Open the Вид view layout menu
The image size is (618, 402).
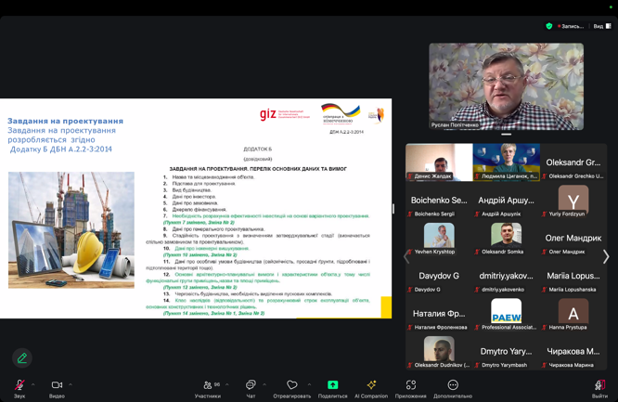[601, 26]
